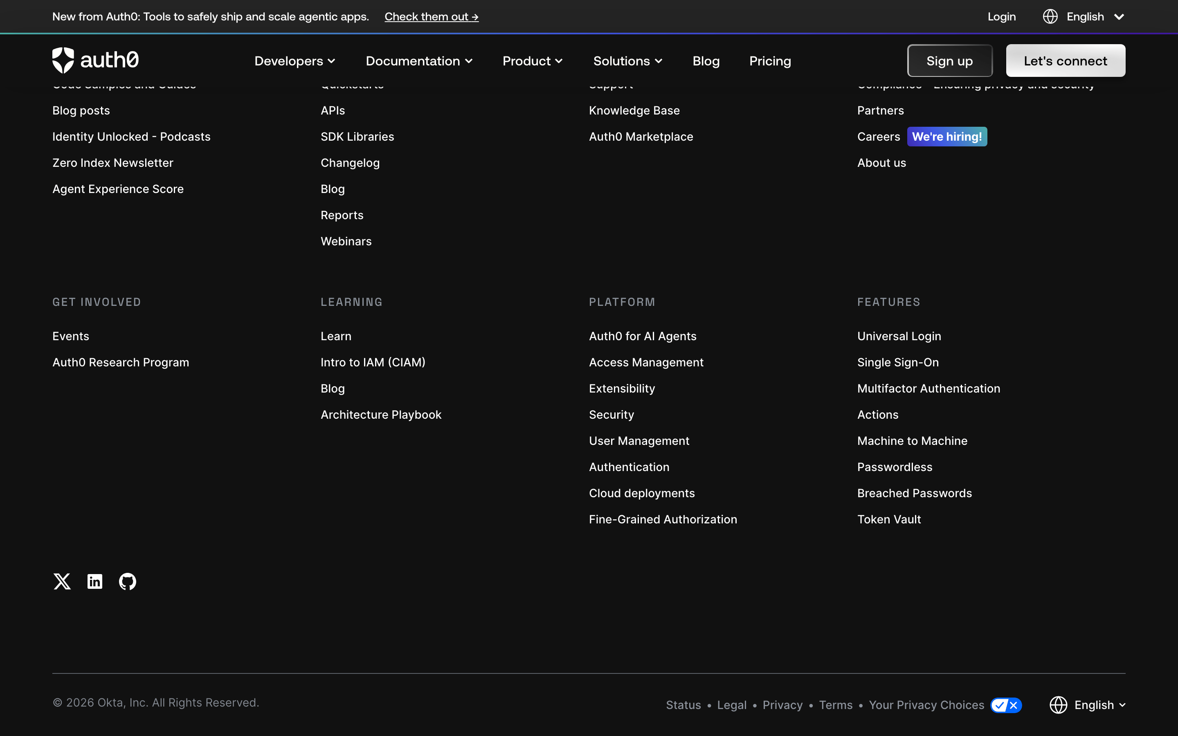Open Zero Index Newsletter link
This screenshot has width=1178, height=736.
113,163
